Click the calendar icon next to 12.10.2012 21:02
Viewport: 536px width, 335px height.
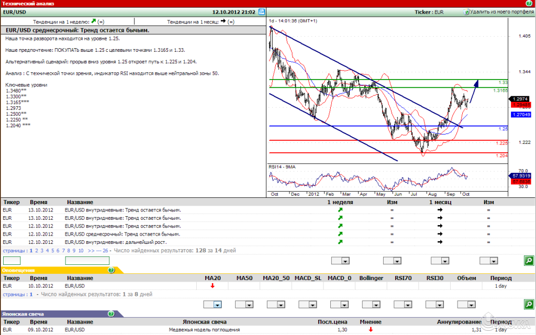tap(262, 11)
